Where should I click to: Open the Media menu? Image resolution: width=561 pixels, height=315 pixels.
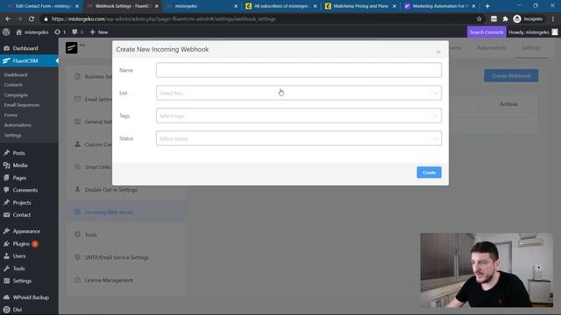19,165
